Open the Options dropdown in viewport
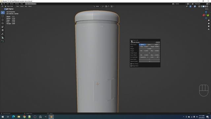211x119 pixels. click(x=207, y=9)
